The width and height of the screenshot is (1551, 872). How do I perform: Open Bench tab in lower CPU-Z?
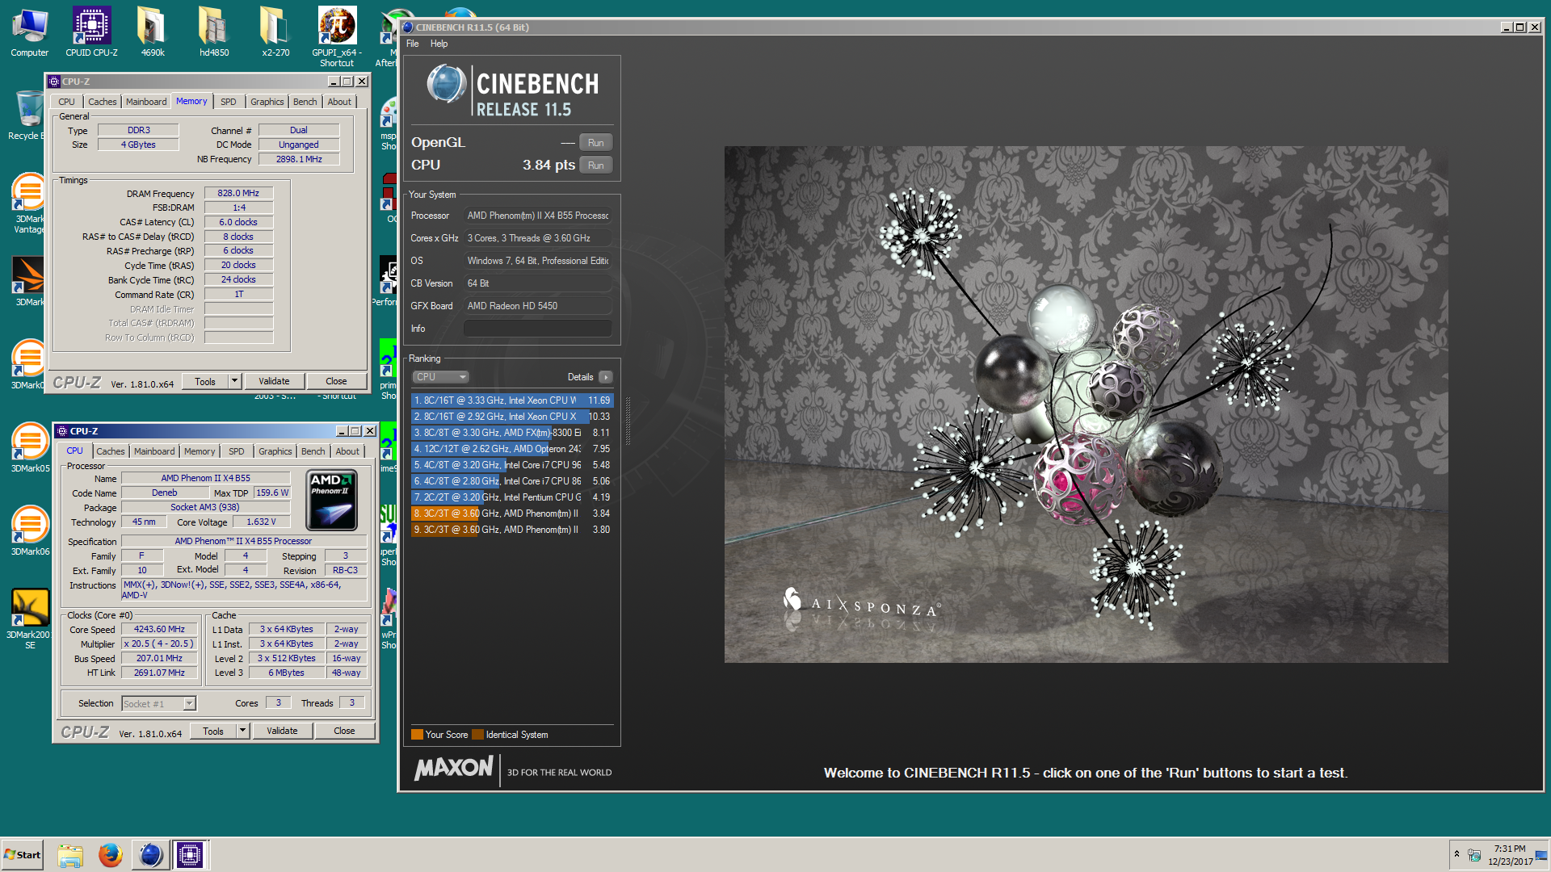tap(313, 451)
